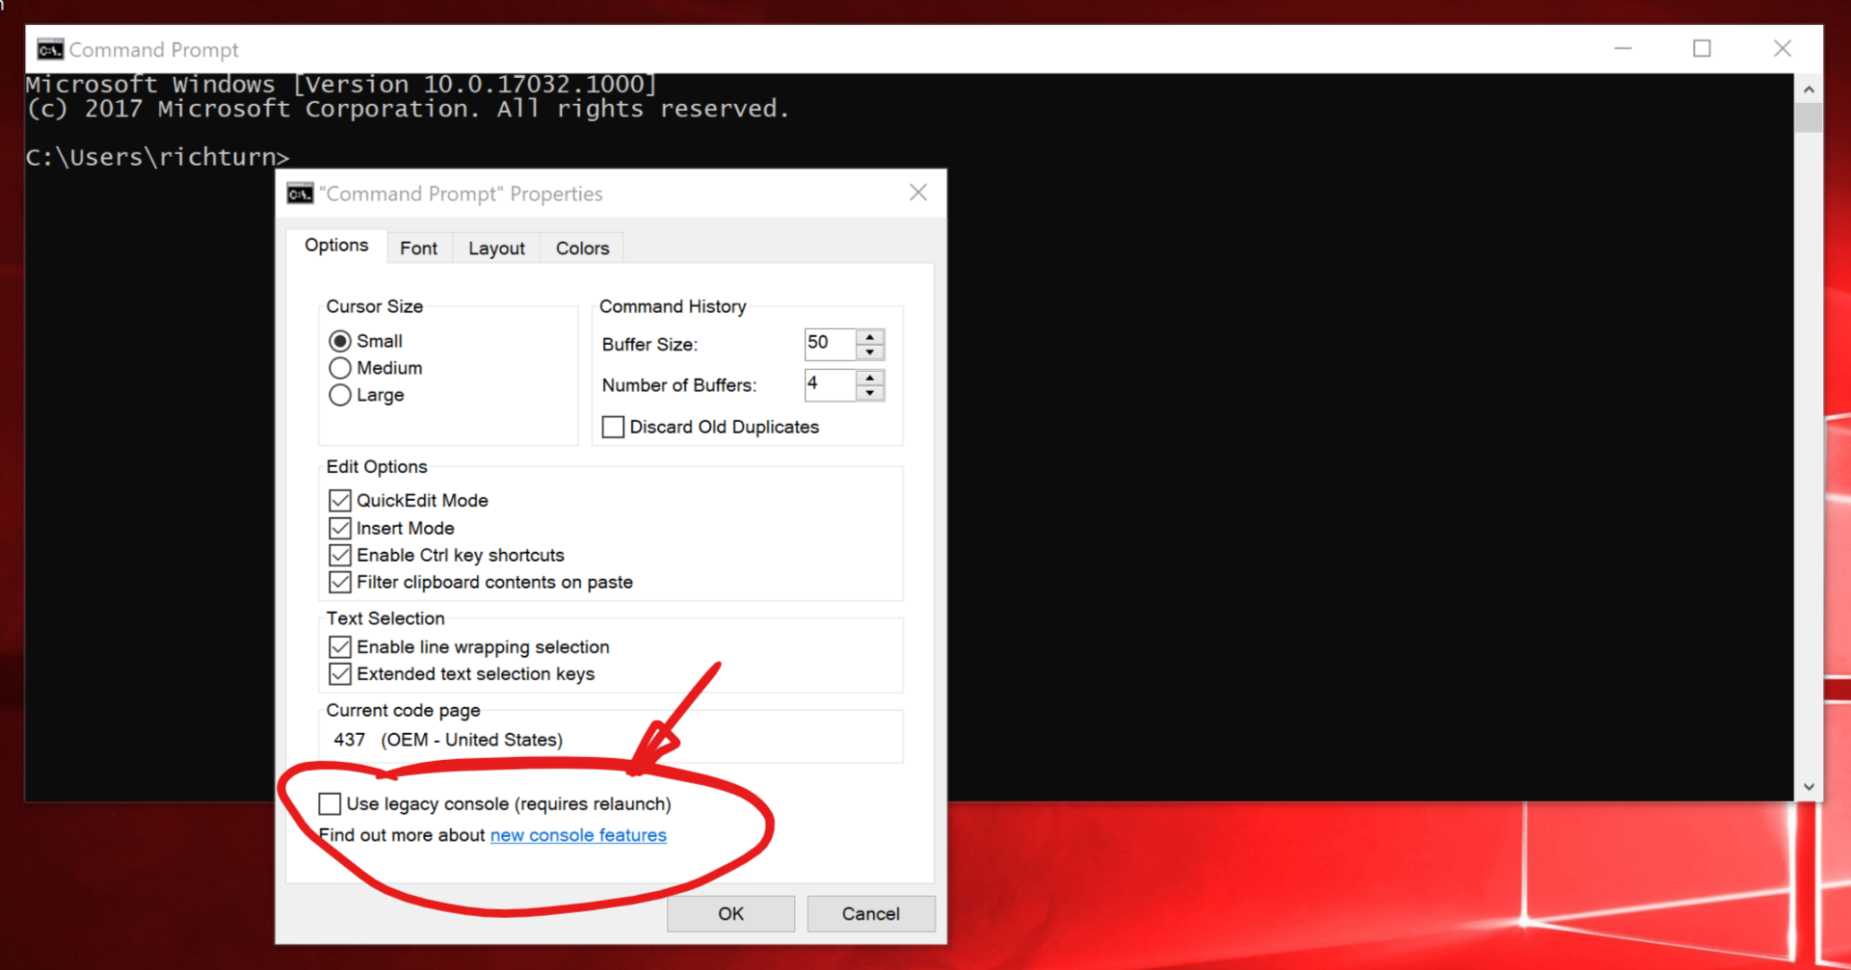The height and width of the screenshot is (970, 1851).
Task: Confirm settings with the OK button
Action: (729, 913)
